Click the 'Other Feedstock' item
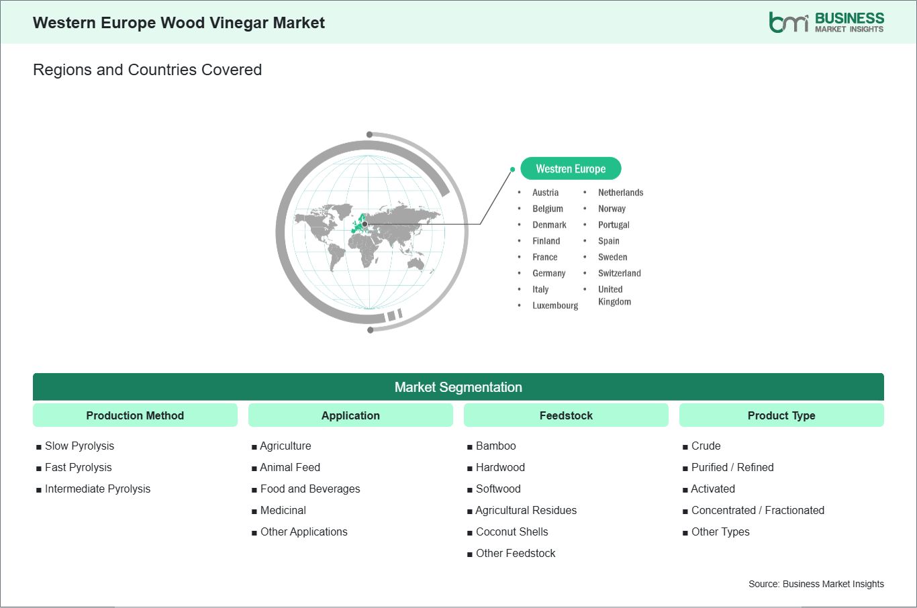Image resolution: width=917 pixels, height=608 pixels. 516,553
